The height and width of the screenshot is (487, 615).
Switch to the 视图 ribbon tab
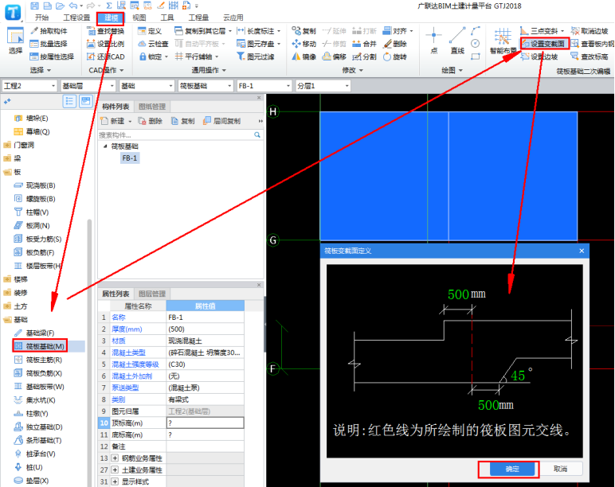pyautogui.click(x=139, y=18)
